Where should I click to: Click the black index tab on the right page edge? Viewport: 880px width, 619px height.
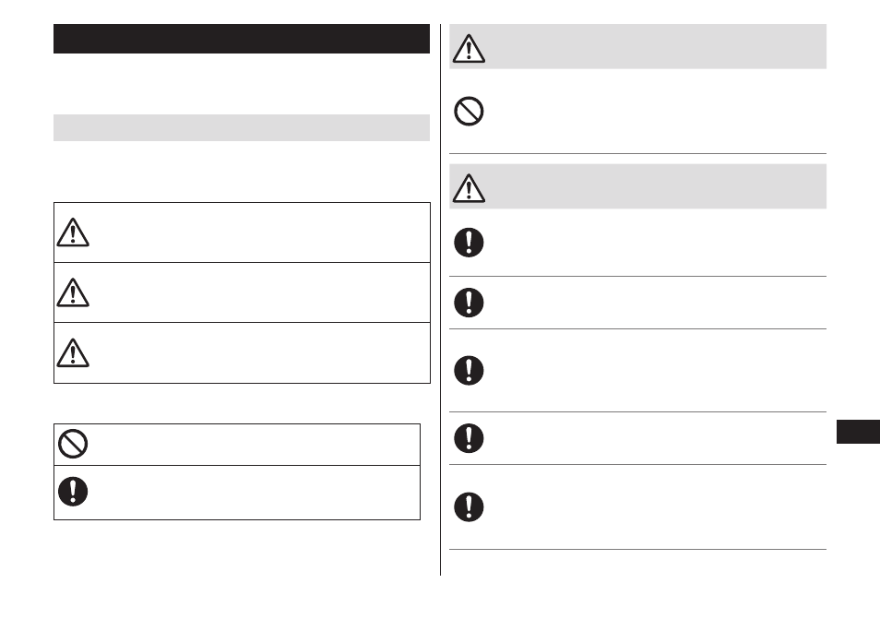pyautogui.click(x=858, y=432)
